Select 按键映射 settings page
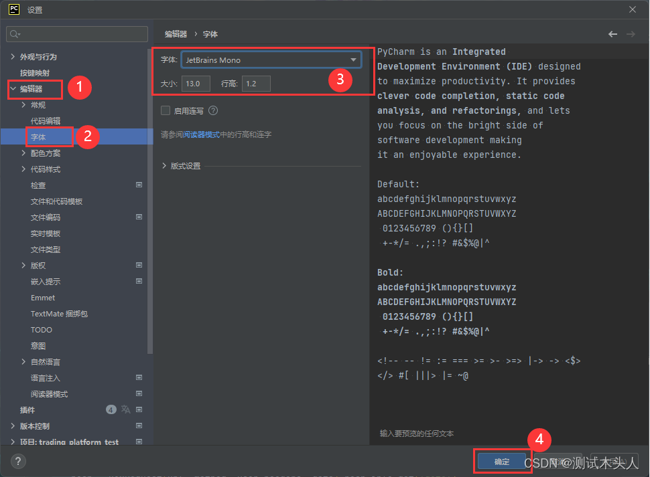 (x=35, y=73)
